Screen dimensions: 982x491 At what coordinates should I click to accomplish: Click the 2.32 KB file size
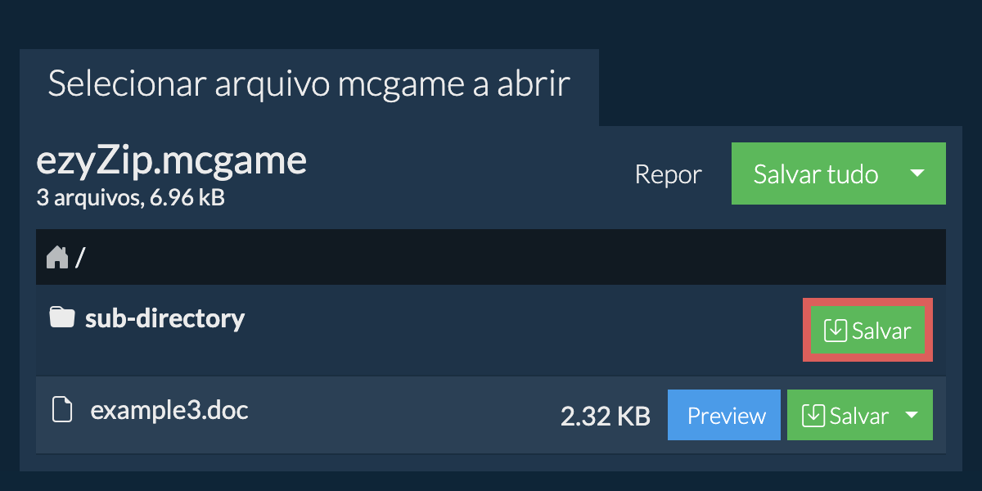[605, 416]
